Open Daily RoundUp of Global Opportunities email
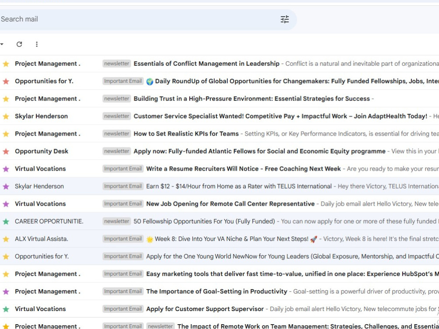Screen dimensions: 439x329 point(297,81)
